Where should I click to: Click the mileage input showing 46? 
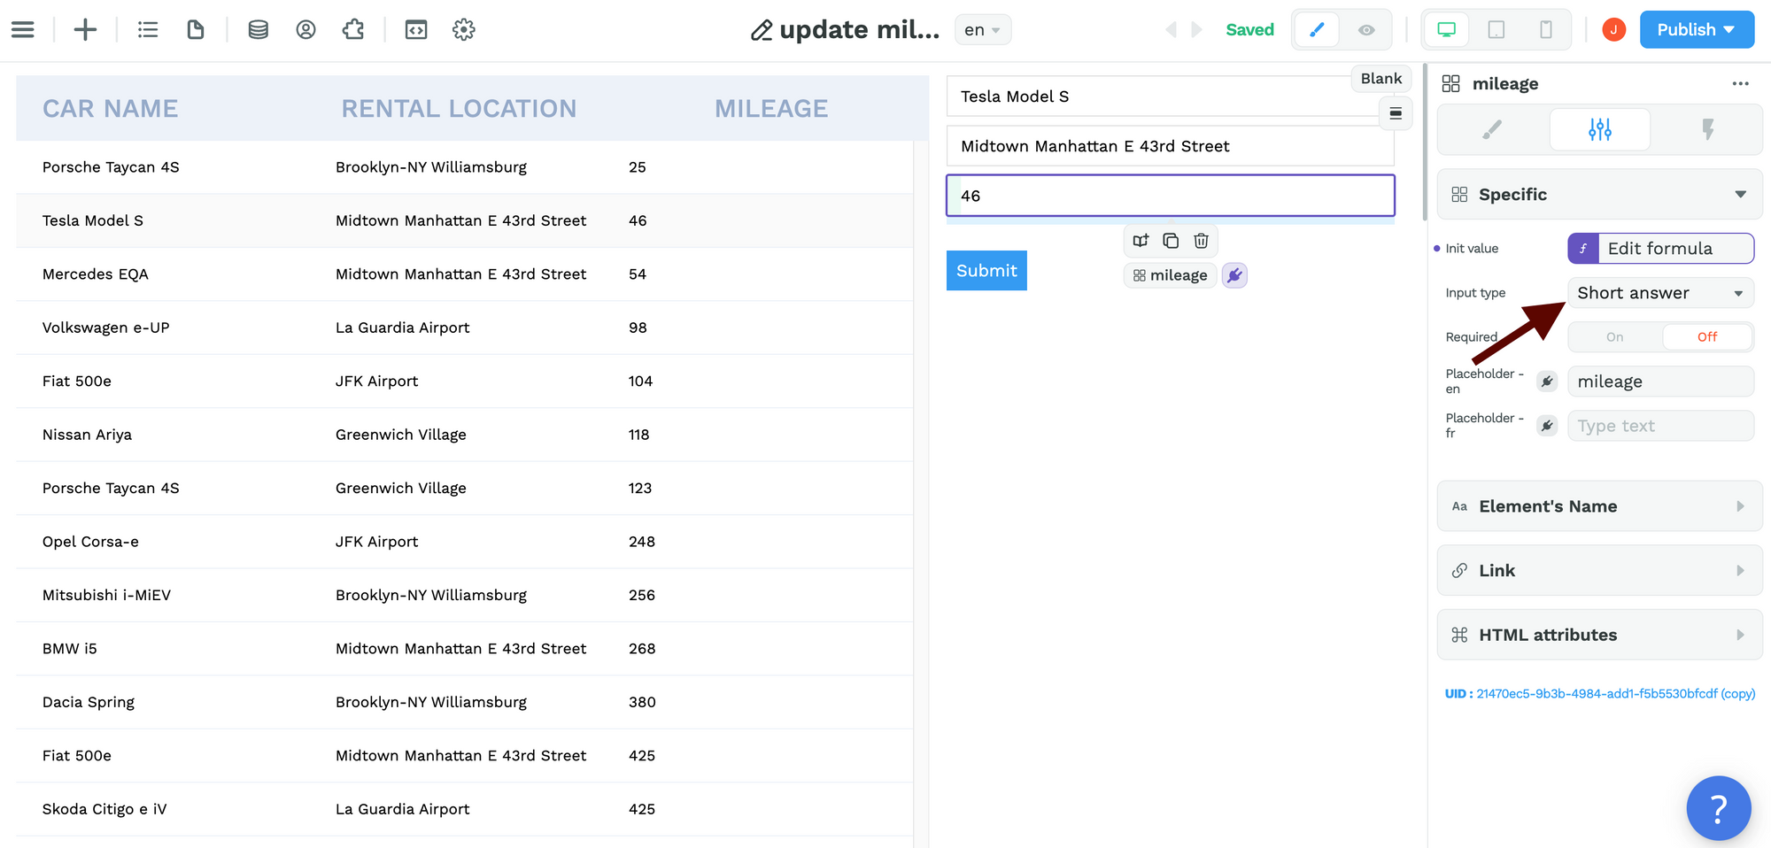(1170, 195)
